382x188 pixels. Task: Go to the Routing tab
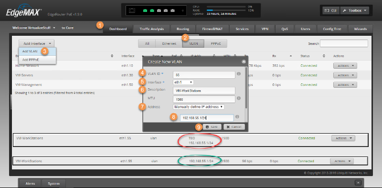183,29
